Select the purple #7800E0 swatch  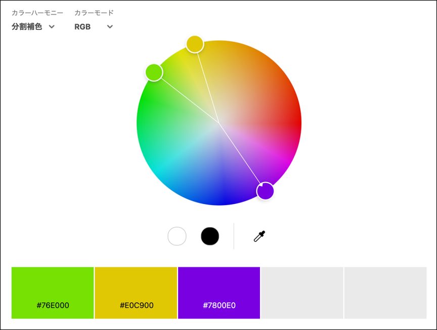point(219,286)
